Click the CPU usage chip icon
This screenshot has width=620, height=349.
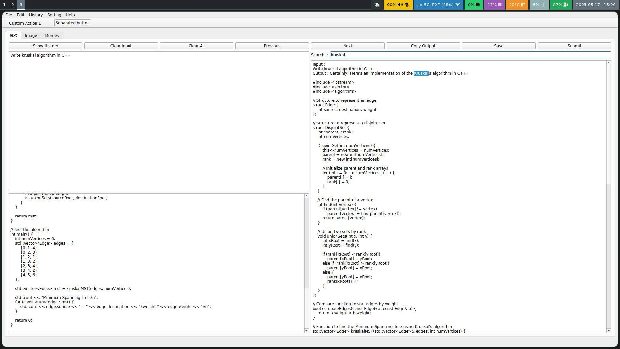[x=477, y=5]
